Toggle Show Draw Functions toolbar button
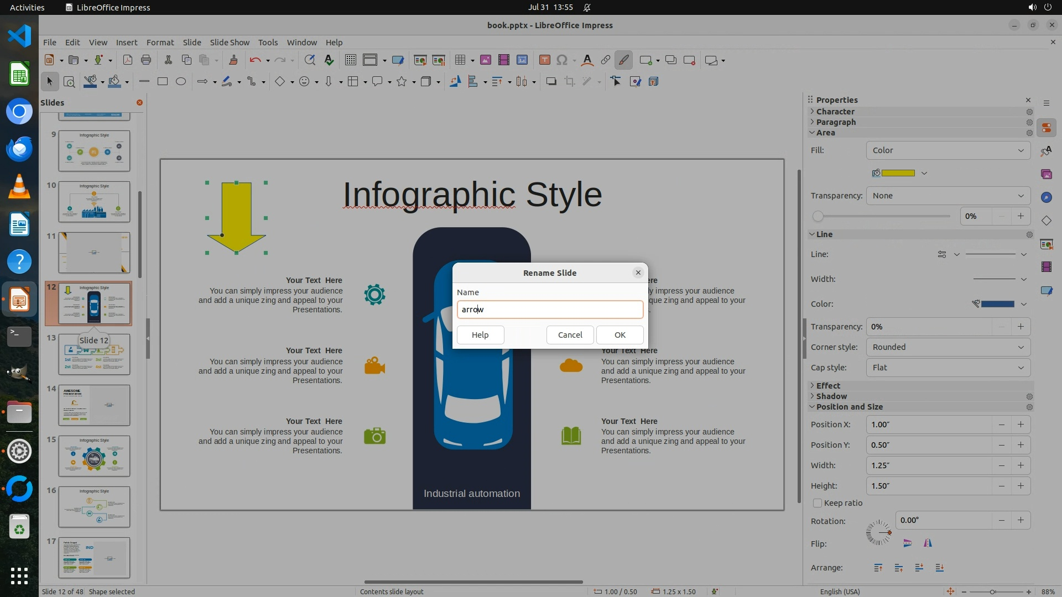The width and height of the screenshot is (1062, 597). (623, 60)
